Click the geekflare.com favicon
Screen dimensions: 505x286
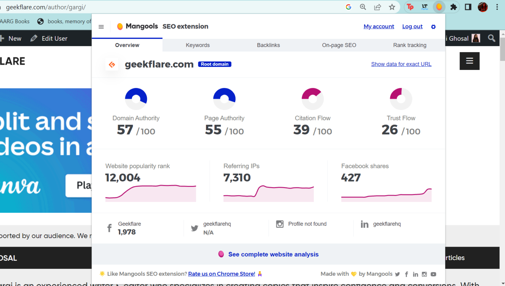112,65
